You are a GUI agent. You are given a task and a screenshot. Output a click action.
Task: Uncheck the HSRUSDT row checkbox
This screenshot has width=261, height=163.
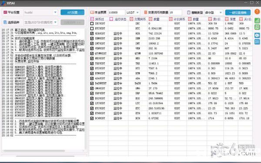[92, 33]
